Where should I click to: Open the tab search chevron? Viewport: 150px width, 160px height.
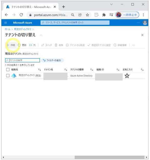pos(111,4)
